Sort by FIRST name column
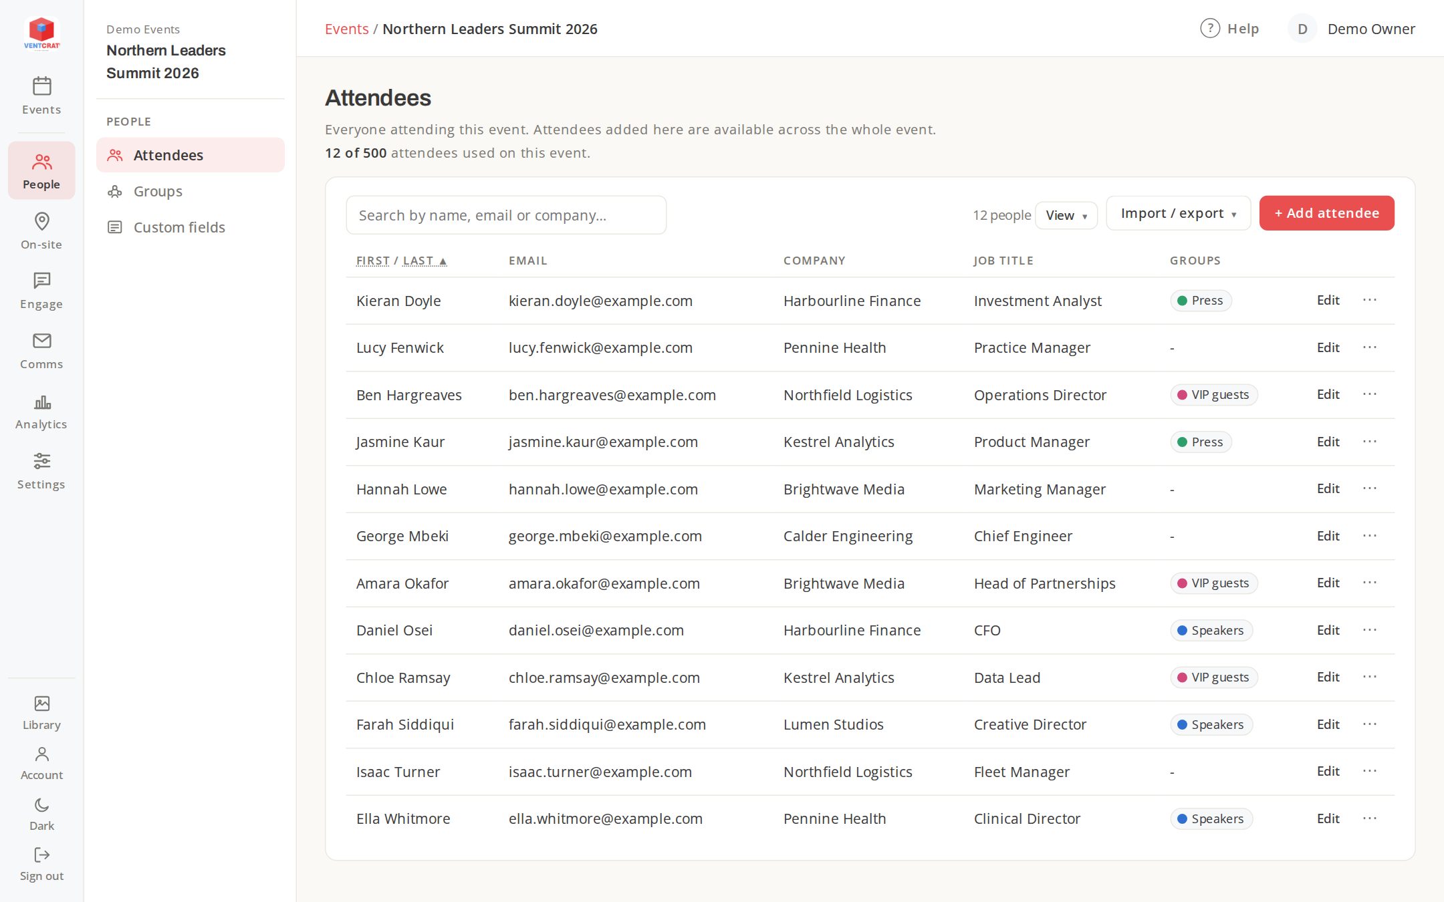The width and height of the screenshot is (1444, 902). point(372,261)
